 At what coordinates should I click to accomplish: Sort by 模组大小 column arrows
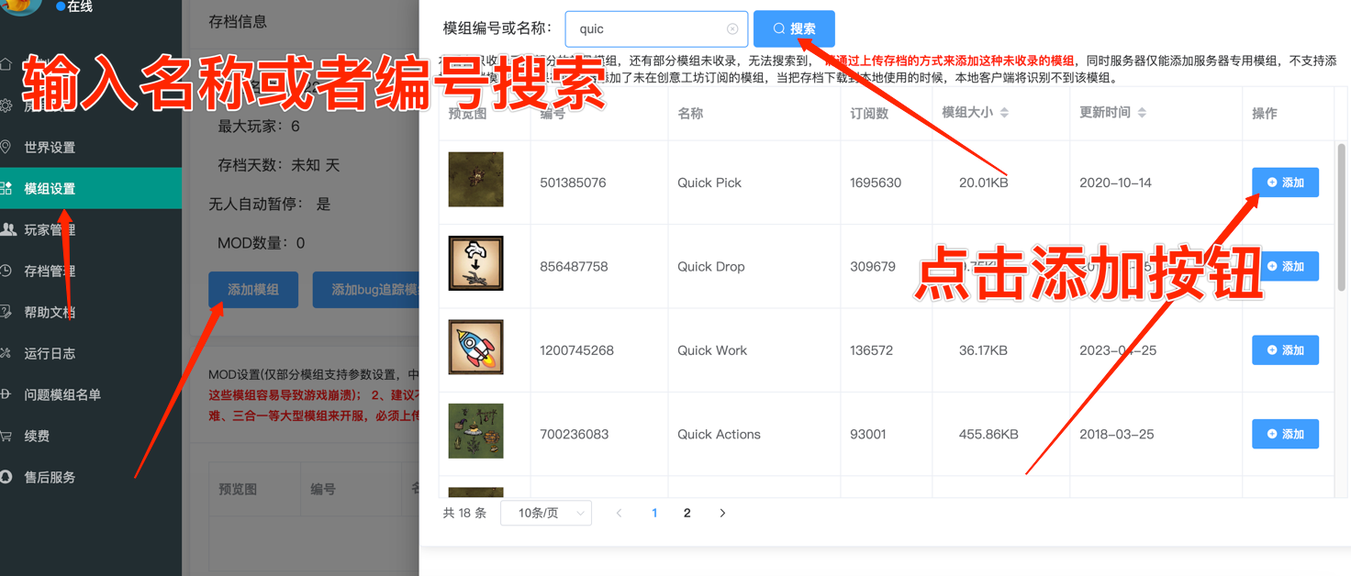tap(1004, 113)
